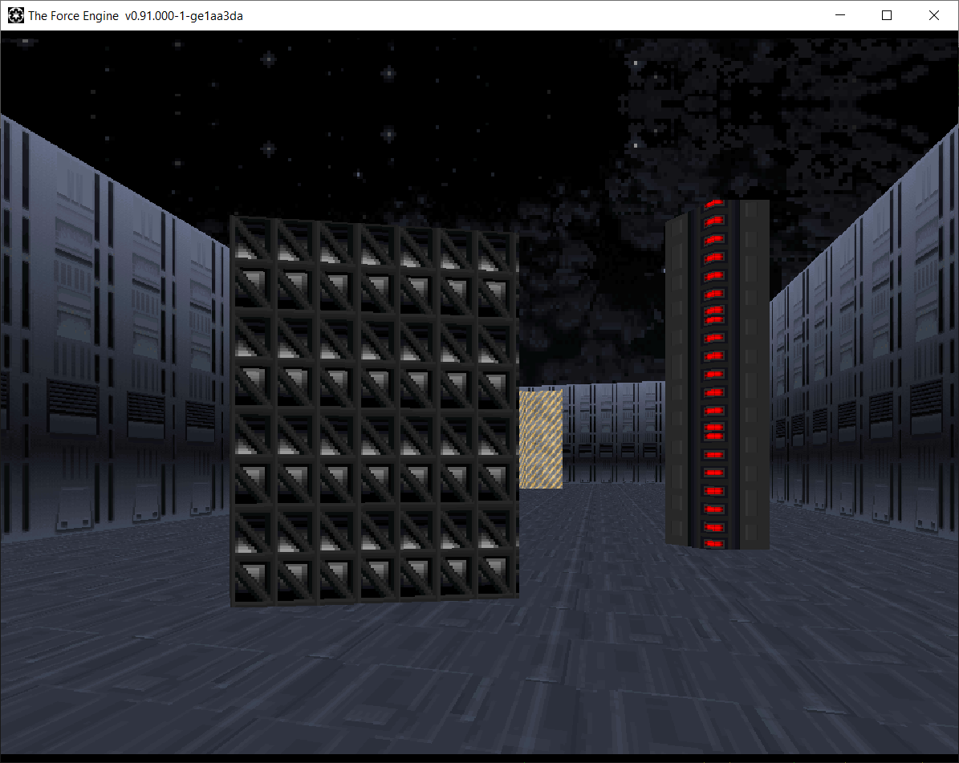959x763 pixels.
Task: Click the yellow-striped hazard door panel
Action: click(x=541, y=439)
